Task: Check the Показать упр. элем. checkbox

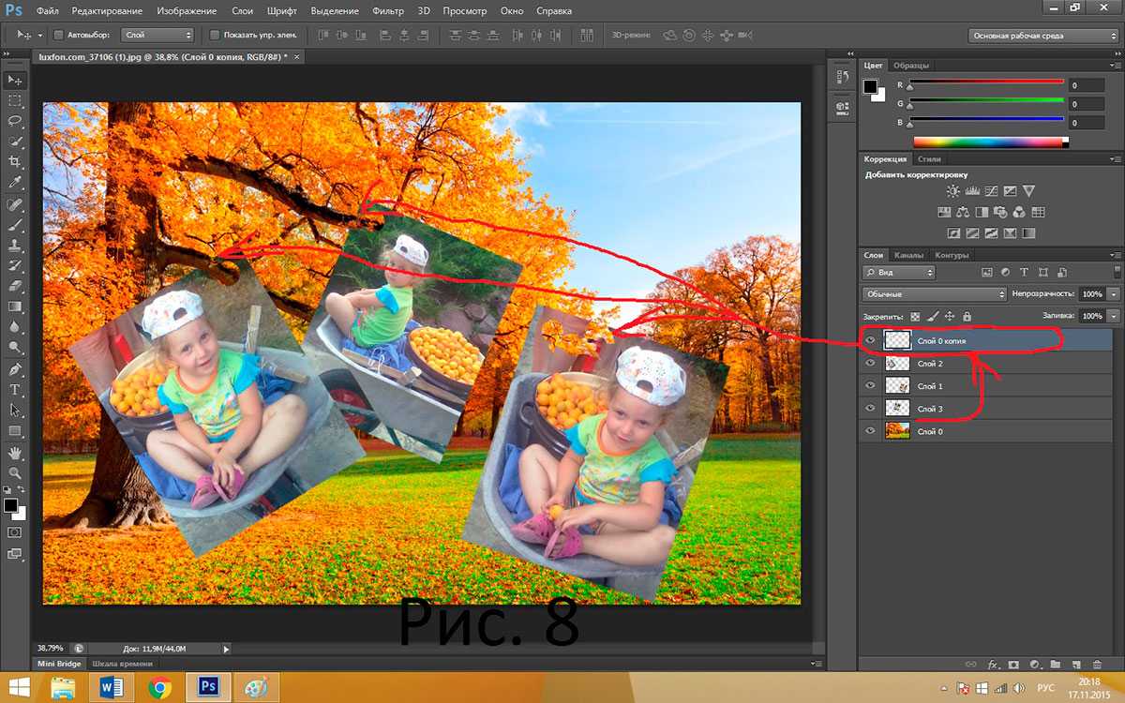Action: pos(215,35)
